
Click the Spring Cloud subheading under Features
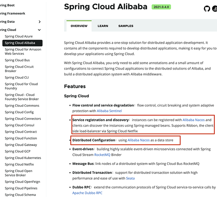point(76,96)
